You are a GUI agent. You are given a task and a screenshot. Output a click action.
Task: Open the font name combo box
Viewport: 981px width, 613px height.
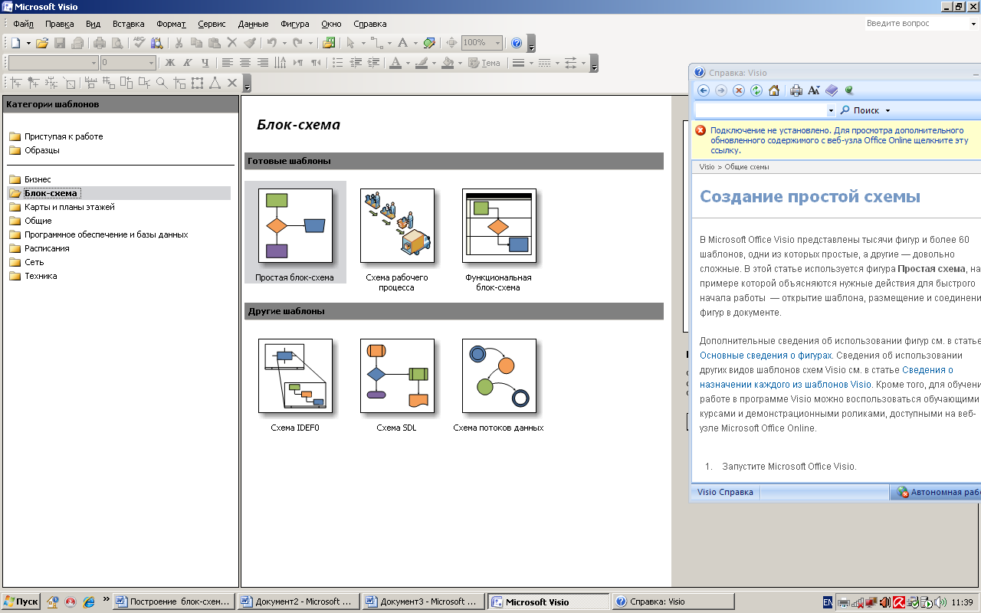click(53, 63)
